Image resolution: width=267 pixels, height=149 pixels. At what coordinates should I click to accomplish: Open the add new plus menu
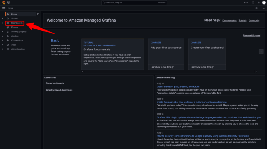pyautogui.click(x=245, y=2)
